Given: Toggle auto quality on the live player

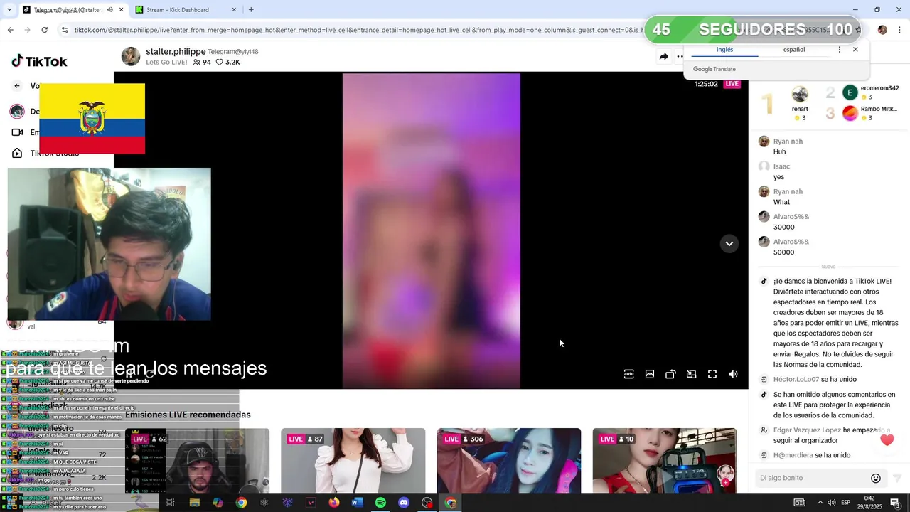Looking at the screenshot, I should coord(628,375).
